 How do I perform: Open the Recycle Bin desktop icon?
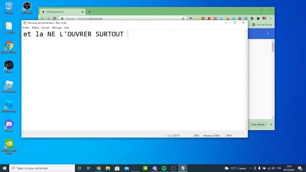[x=9, y=8]
